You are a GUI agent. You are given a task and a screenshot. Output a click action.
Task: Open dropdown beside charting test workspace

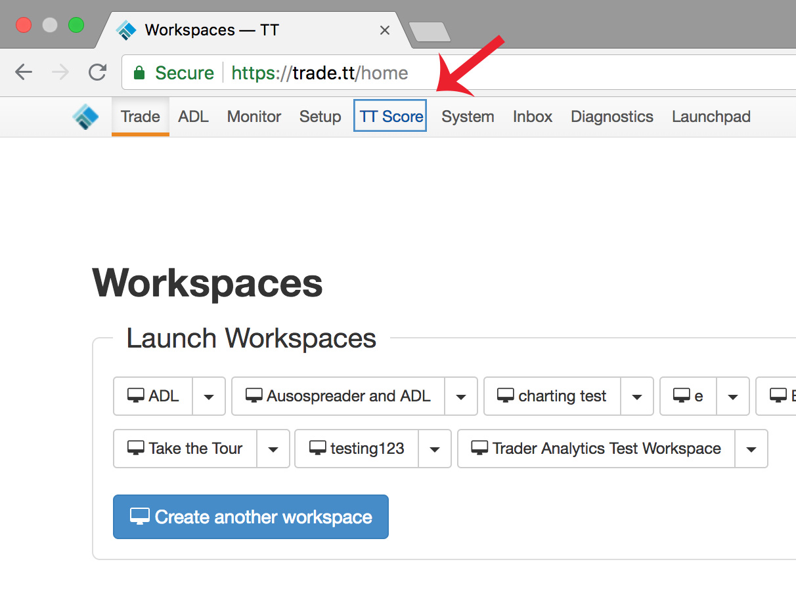pyautogui.click(x=636, y=396)
